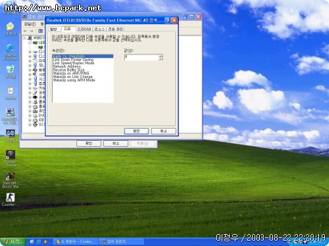Select the SCSI controller icon in the device tree
Screen dimensions: 329x246
35,125
